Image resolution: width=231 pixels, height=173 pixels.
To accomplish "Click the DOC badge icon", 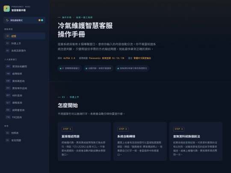I will click(8, 110).
